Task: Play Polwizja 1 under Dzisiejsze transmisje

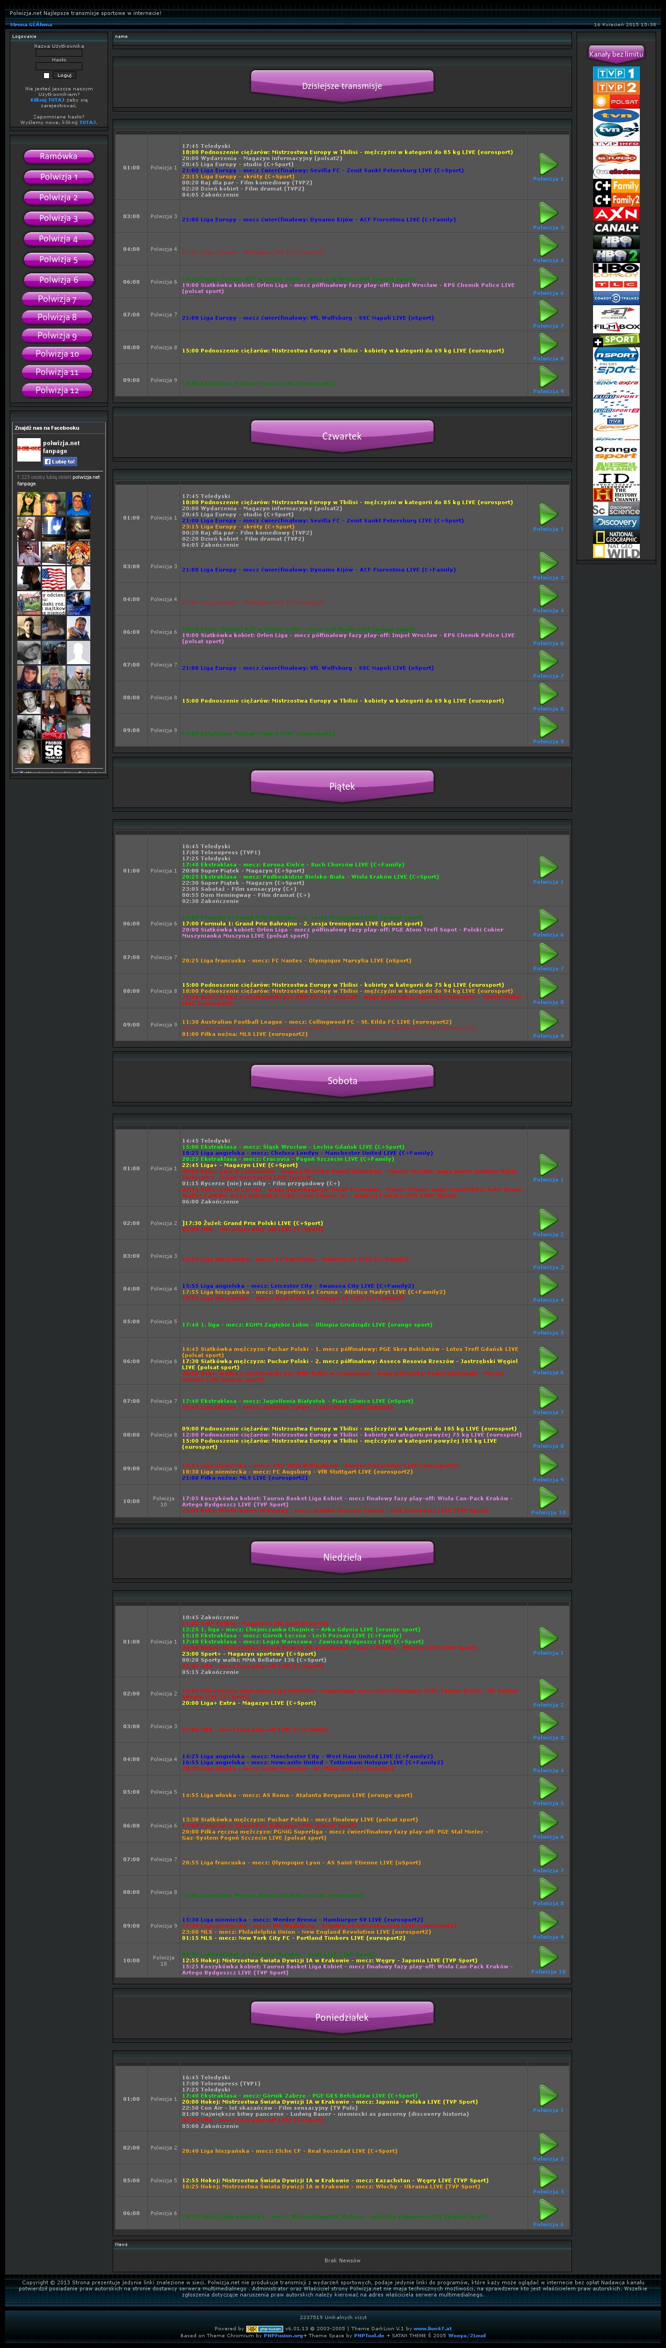Action: (548, 165)
